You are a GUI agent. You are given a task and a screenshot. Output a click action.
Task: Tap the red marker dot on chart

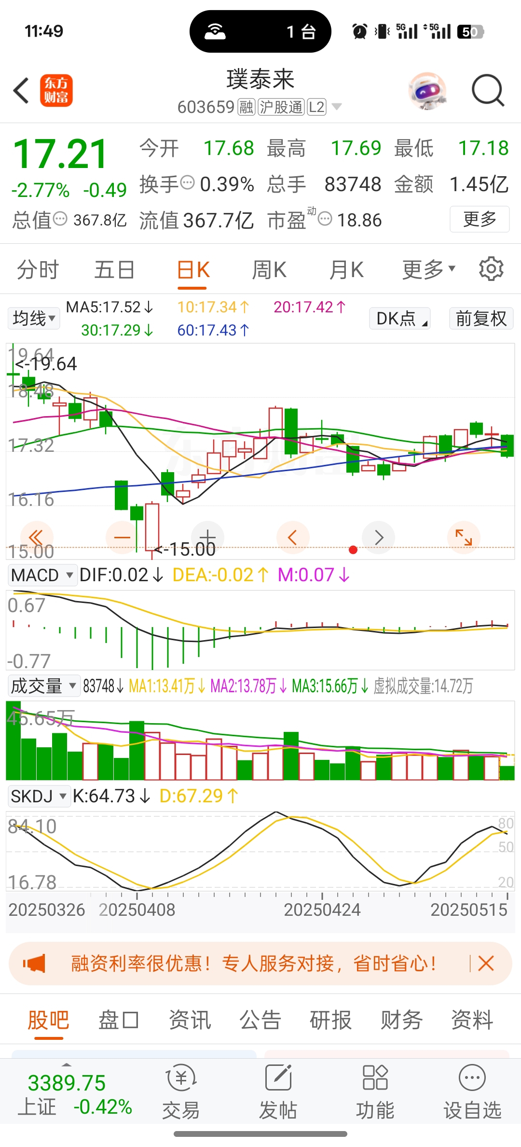353,550
